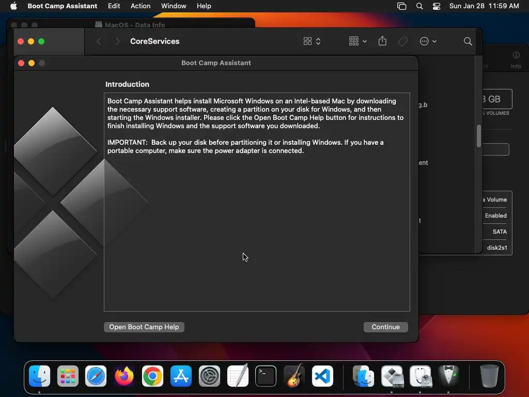Viewport: 529px width, 397px height.
Task: Open System Preferences from the Dock
Action: point(209,376)
